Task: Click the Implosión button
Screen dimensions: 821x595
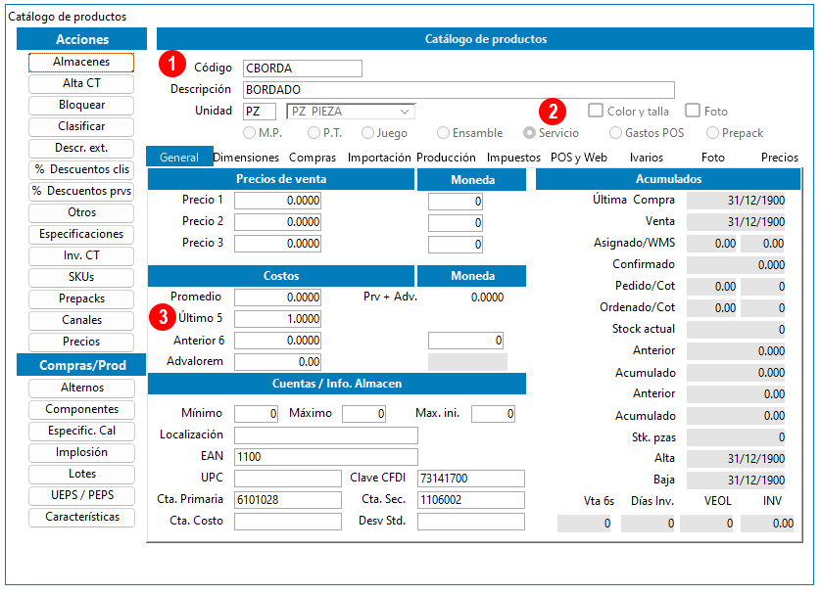Action: [x=81, y=452]
